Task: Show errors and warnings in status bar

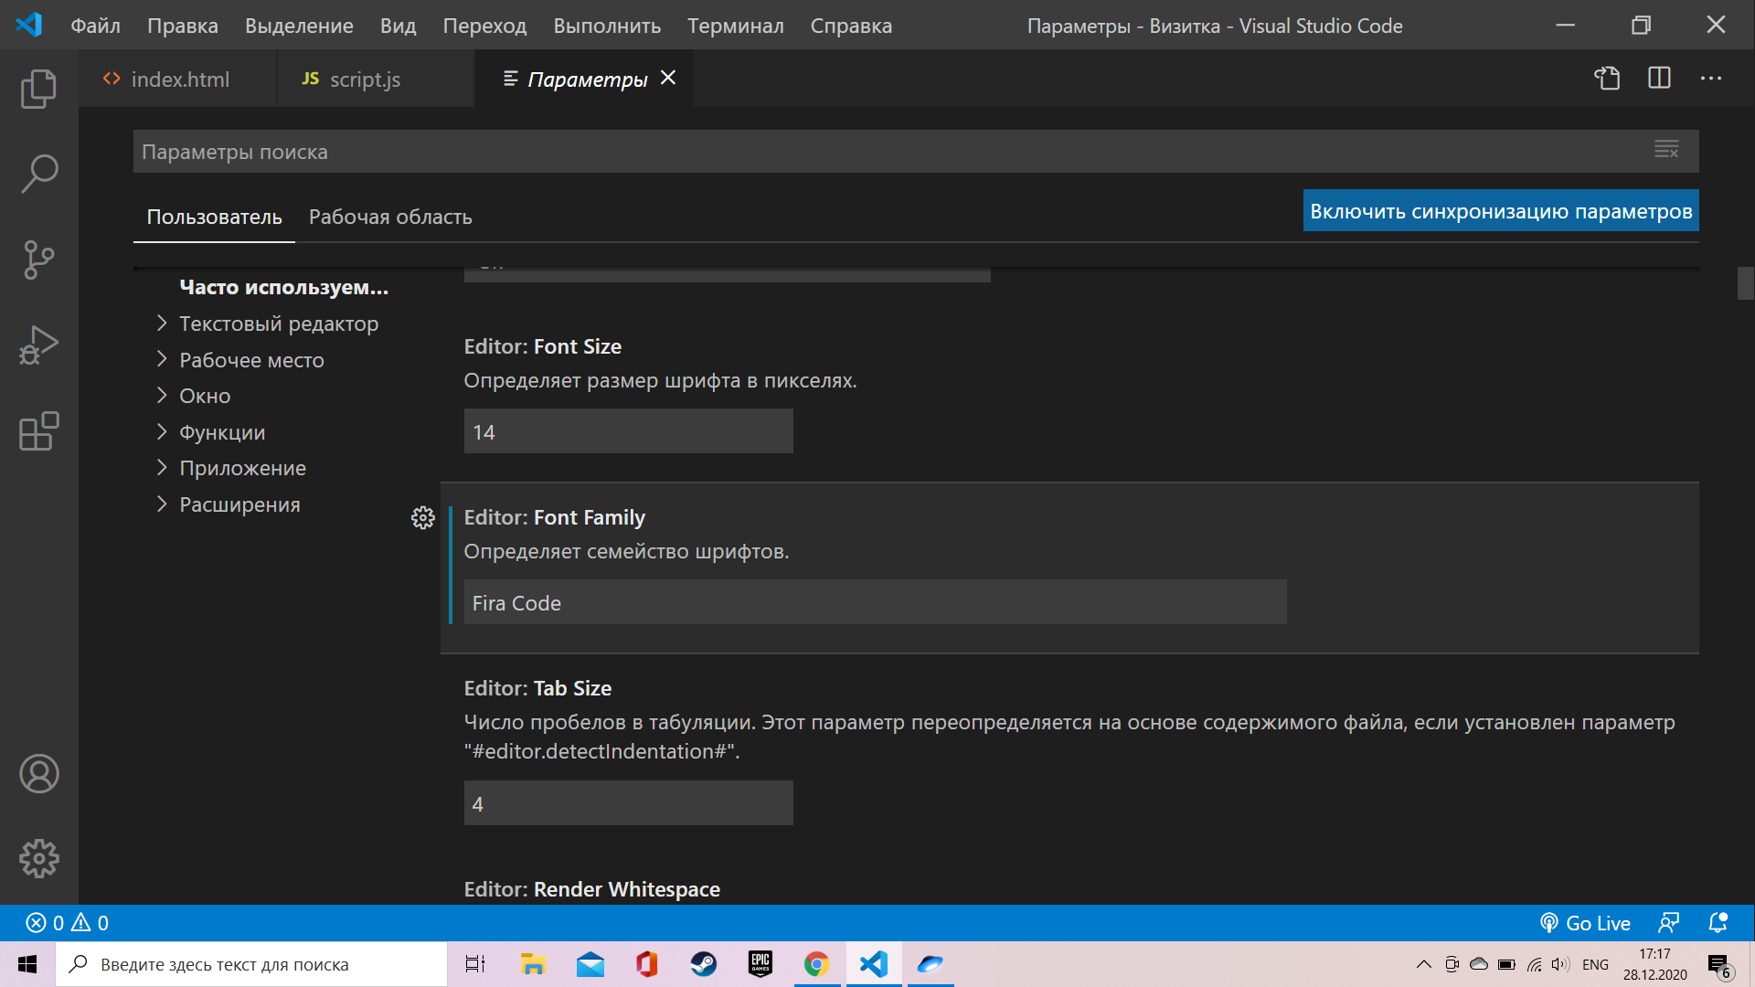Action: coord(68,923)
